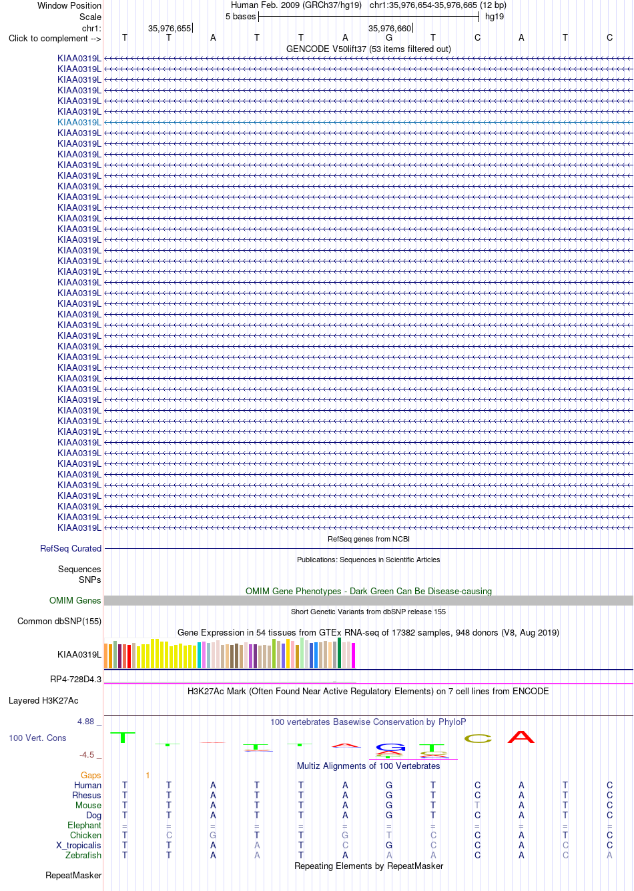Click the hg19 label beside the scale bar

pyautogui.click(x=495, y=16)
